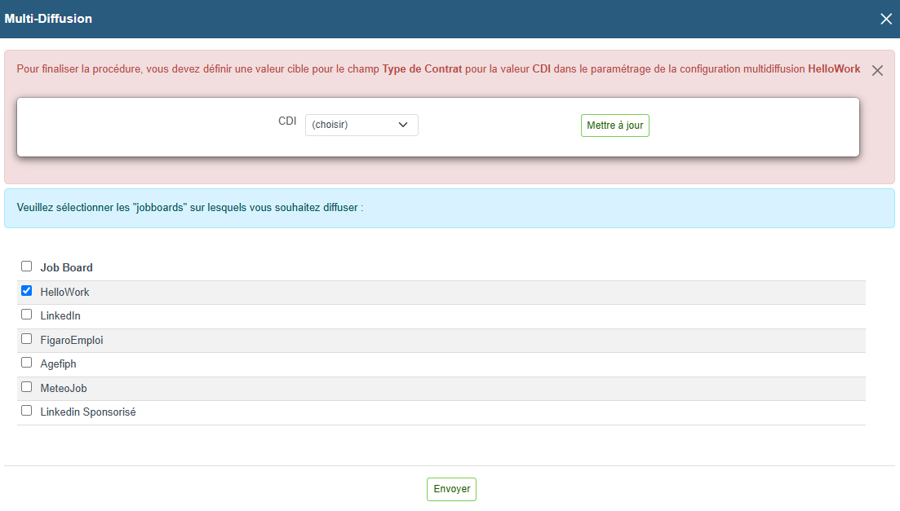This screenshot has width=900, height=511.
Task: Click the jobboards selection instruction text
Action: click(190, 208)
